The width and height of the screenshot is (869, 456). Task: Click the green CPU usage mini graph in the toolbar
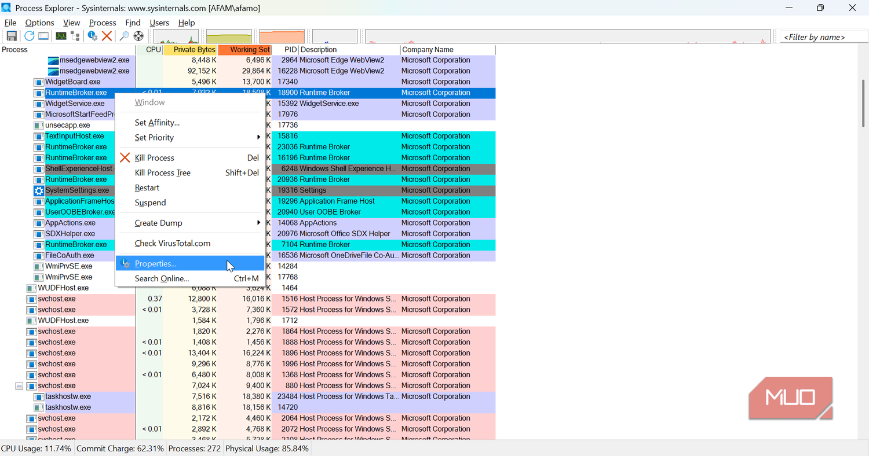tap(176, 36)
